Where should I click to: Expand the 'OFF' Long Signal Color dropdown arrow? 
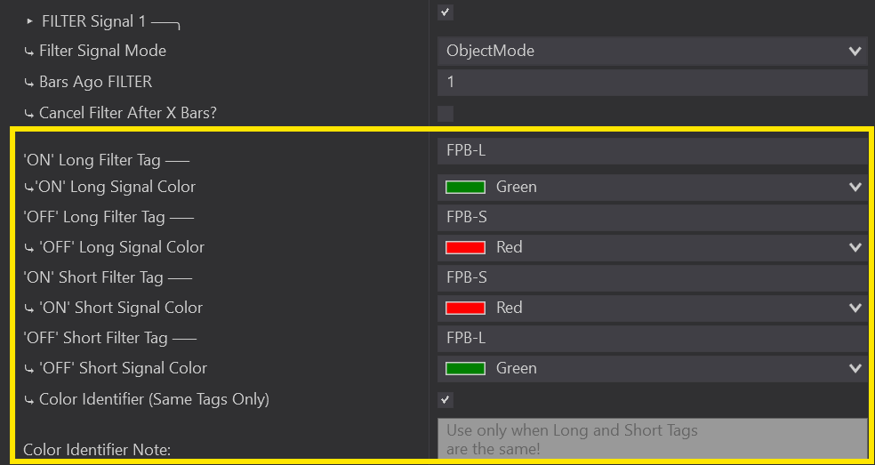pyautogui.click(x=855, y=248)
